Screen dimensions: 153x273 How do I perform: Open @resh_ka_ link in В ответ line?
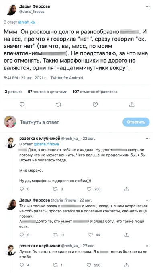tap(27, 22)
